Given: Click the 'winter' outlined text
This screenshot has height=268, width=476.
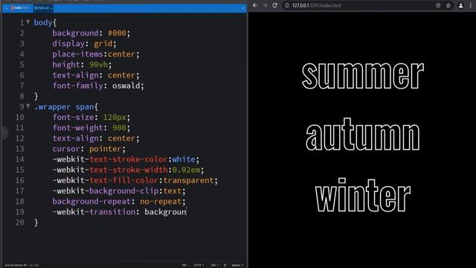Looking at the screenshot, I should [x=363, y=195].
